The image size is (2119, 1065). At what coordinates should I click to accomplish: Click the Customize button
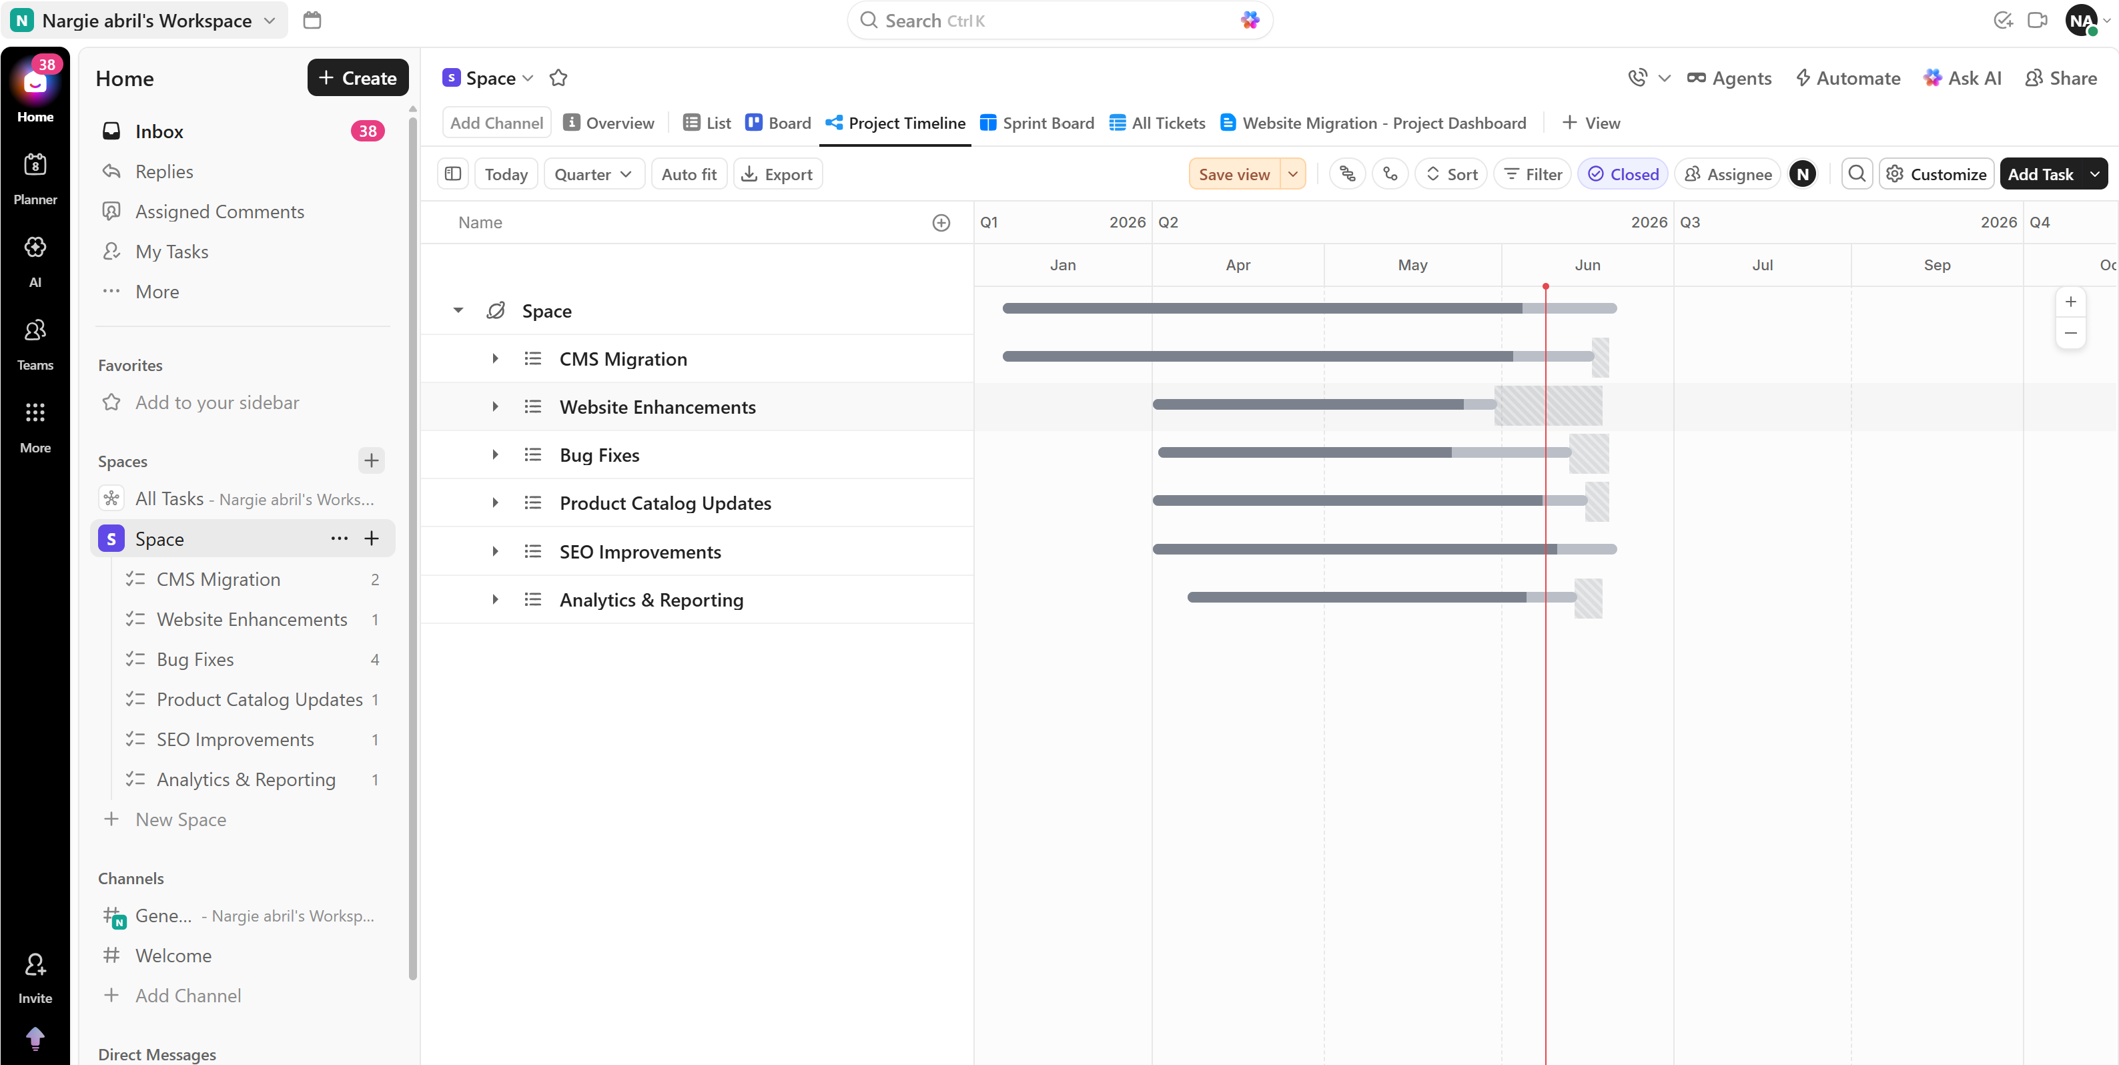tap(1936, 173)
